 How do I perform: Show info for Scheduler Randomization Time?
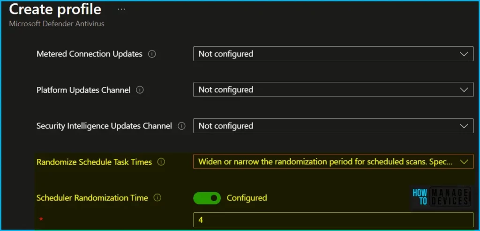coord(157,198)
